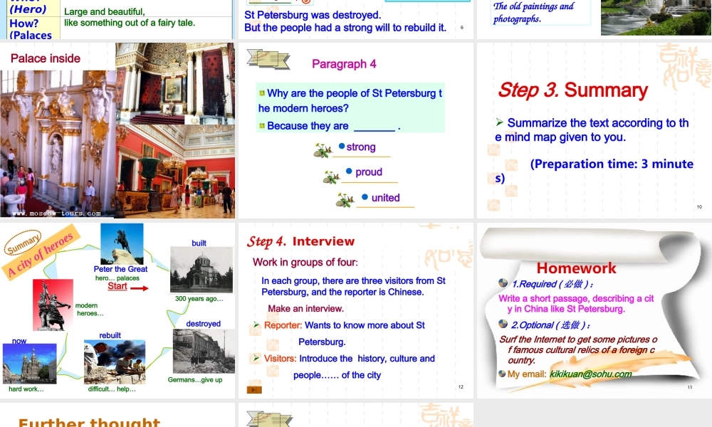Click the "St Petersburg was destroyed." sentence

(313, 15)
